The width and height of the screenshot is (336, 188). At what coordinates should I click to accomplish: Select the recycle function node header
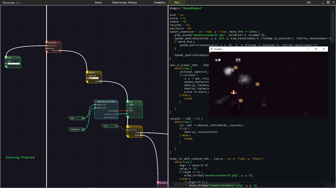53,43
